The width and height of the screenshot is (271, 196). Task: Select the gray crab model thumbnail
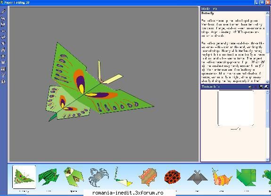click(99, 177)
